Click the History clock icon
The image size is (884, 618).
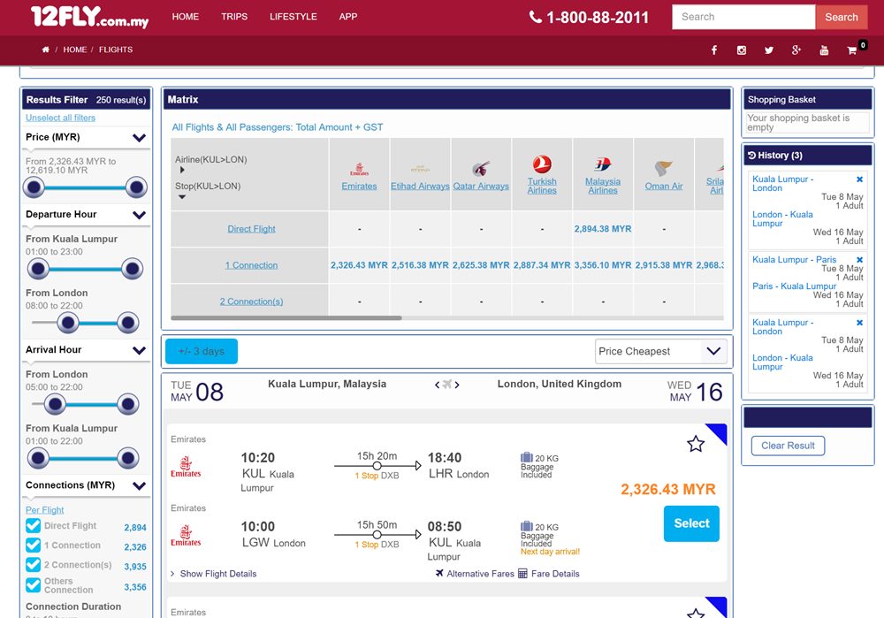pos(751,155)
